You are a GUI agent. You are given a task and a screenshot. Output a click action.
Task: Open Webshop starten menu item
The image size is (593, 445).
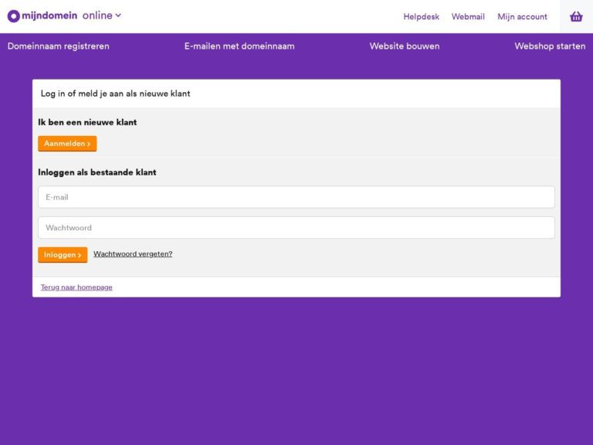(x=550, y=46)
